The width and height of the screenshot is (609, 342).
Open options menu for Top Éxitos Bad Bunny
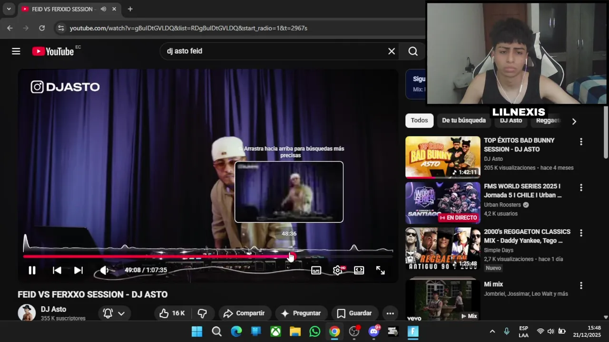click(x=581, y=142)
